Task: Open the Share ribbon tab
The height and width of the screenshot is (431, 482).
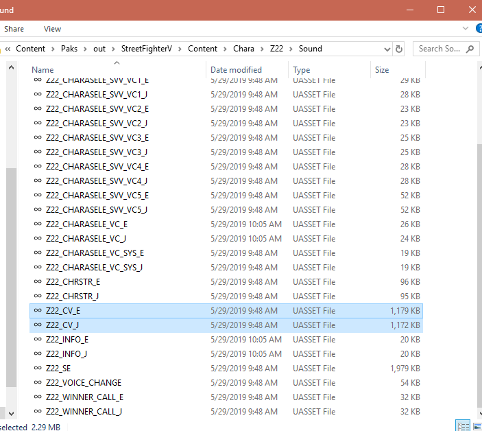Action: pos(14,29)
